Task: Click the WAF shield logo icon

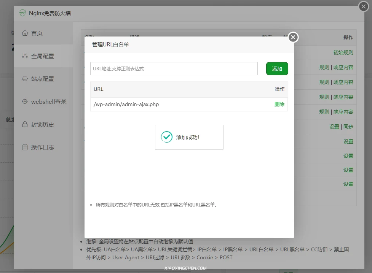Action: [x=22, y=13]
